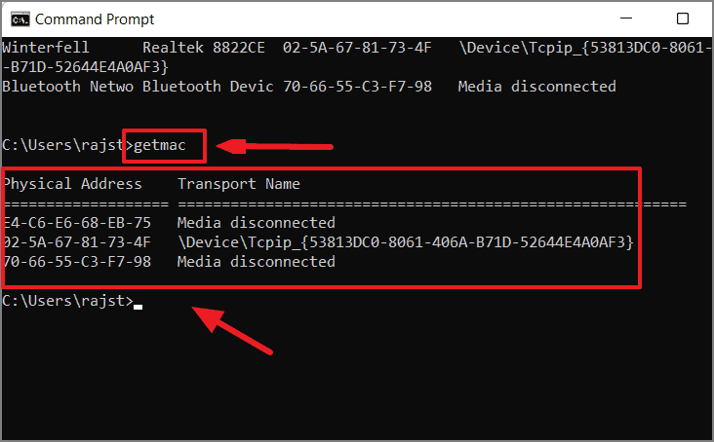Click last Media disconnected entry in getmac table
Image resolution: width=714 pixels, height=442 pixels.
coord(257,262)
